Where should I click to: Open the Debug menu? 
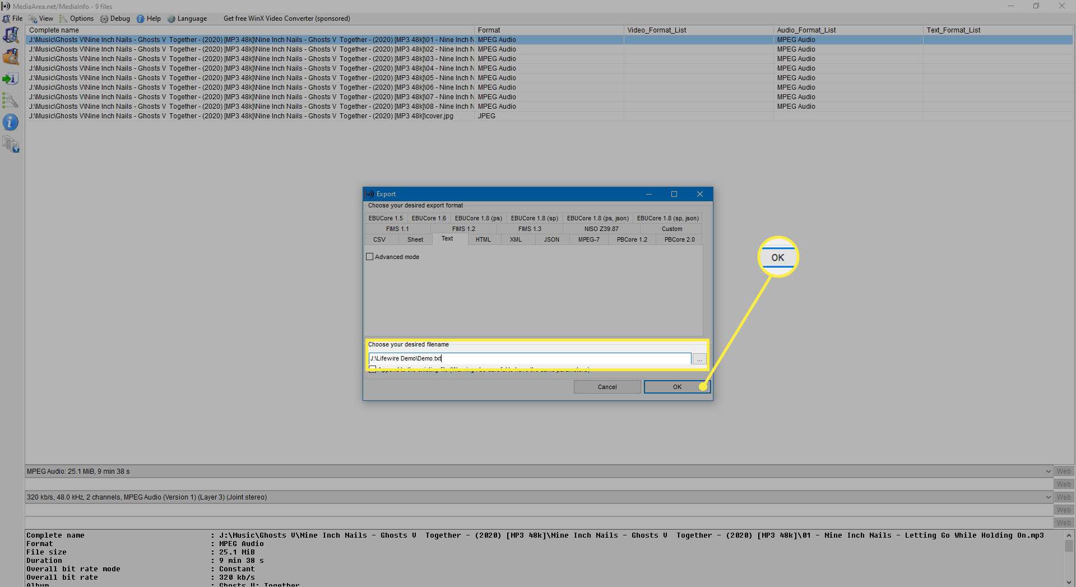pos(115,19)
